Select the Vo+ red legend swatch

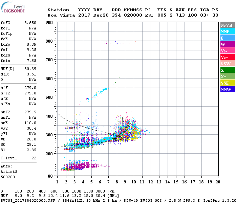[228, 57]
